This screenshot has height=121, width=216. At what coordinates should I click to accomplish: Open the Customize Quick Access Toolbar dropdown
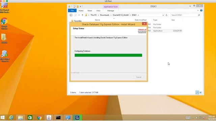[81, 6]
